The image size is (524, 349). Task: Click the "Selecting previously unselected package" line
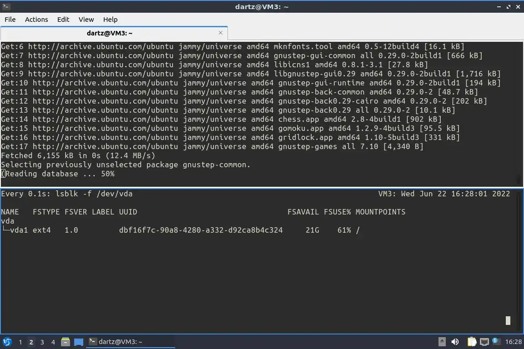126,165
